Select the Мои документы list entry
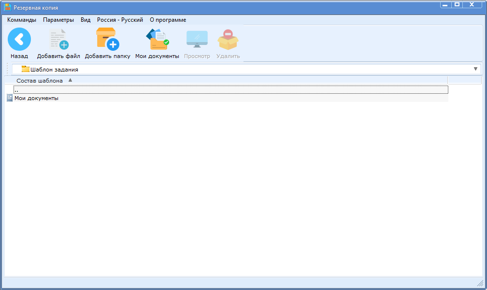This screenshot has height=290, width=487. 37,98
